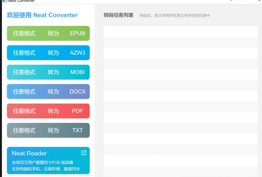Open the Neat Reader promotion card
The width and height of the screenshot is (262, 177).
[48, 161]
